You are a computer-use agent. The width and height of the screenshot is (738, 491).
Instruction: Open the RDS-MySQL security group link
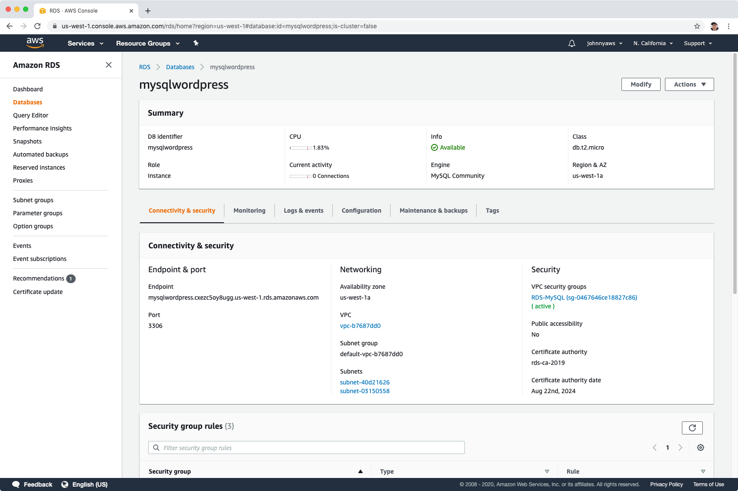[x=584, y=297]
